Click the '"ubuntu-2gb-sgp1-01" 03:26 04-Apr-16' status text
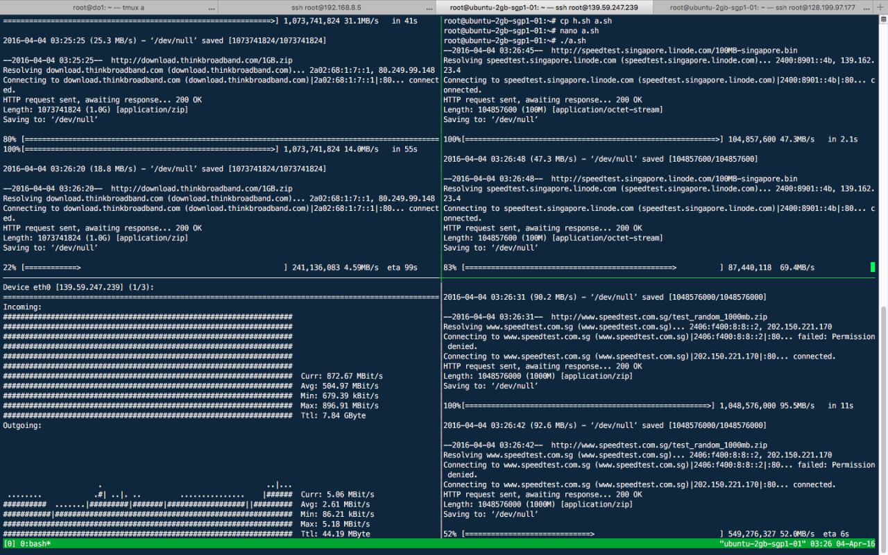 pos(797,544)
